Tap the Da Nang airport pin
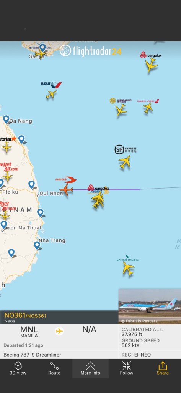This screenshot has width=181, height=393. pos(6,119)
